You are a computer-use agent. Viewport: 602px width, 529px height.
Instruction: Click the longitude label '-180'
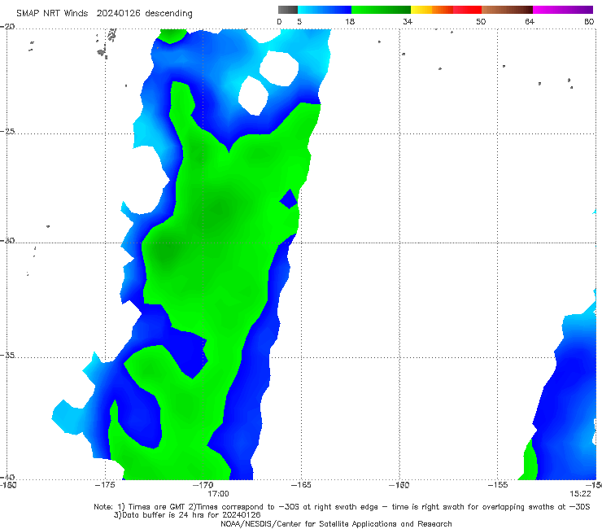tap(8, 485)
